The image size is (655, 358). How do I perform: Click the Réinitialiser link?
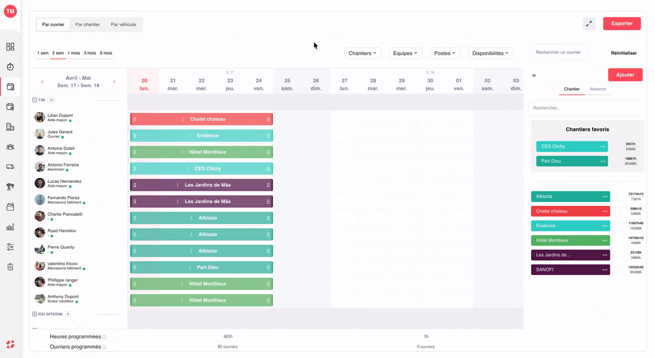click(624, 53)
